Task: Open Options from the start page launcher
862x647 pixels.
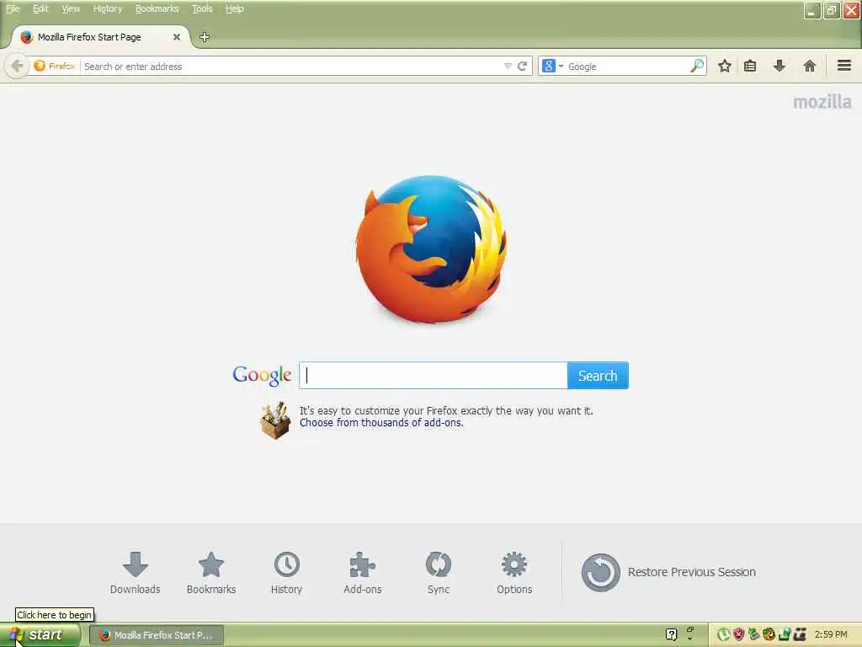Action: coord(514,573)
